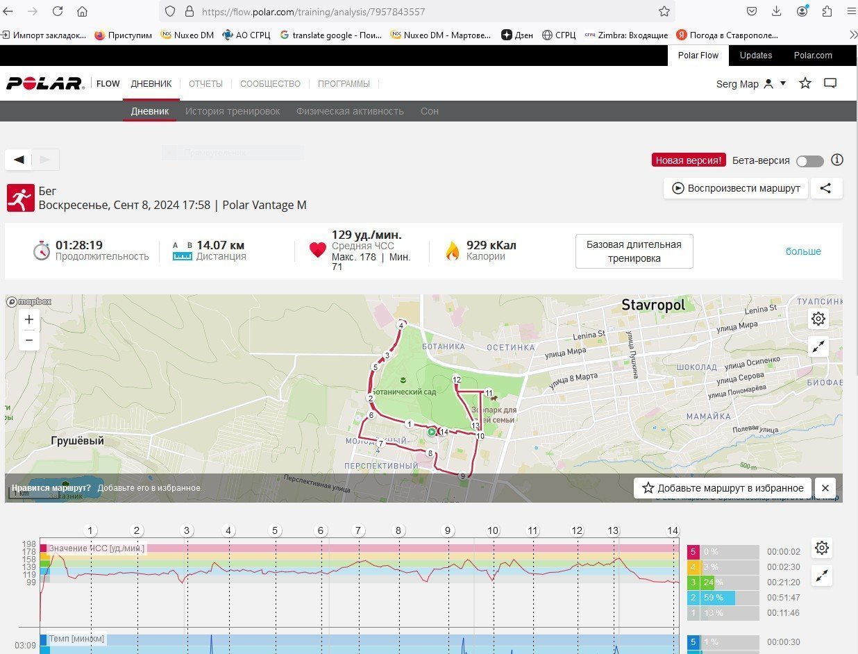Open the Погода в Ставрополе bookmark
The height and width of the screenshot is (654, 858).
[727, 35]
